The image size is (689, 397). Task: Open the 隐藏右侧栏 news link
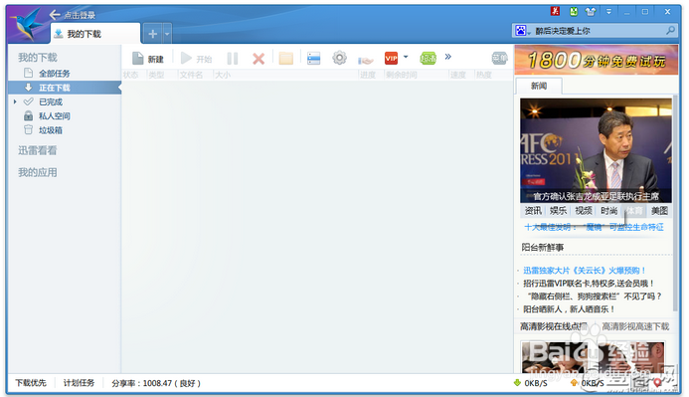[x=595, y=297]
